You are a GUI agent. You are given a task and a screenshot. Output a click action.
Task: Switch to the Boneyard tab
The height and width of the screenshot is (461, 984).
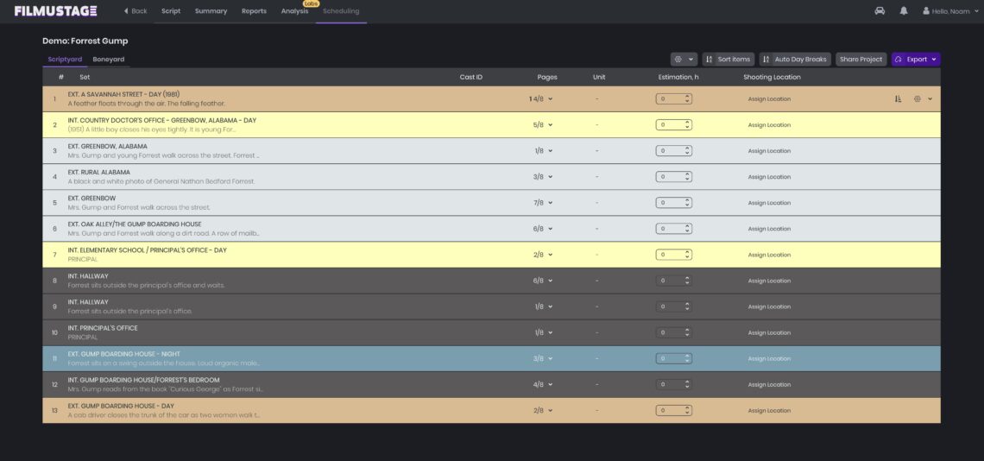(109, 59)
